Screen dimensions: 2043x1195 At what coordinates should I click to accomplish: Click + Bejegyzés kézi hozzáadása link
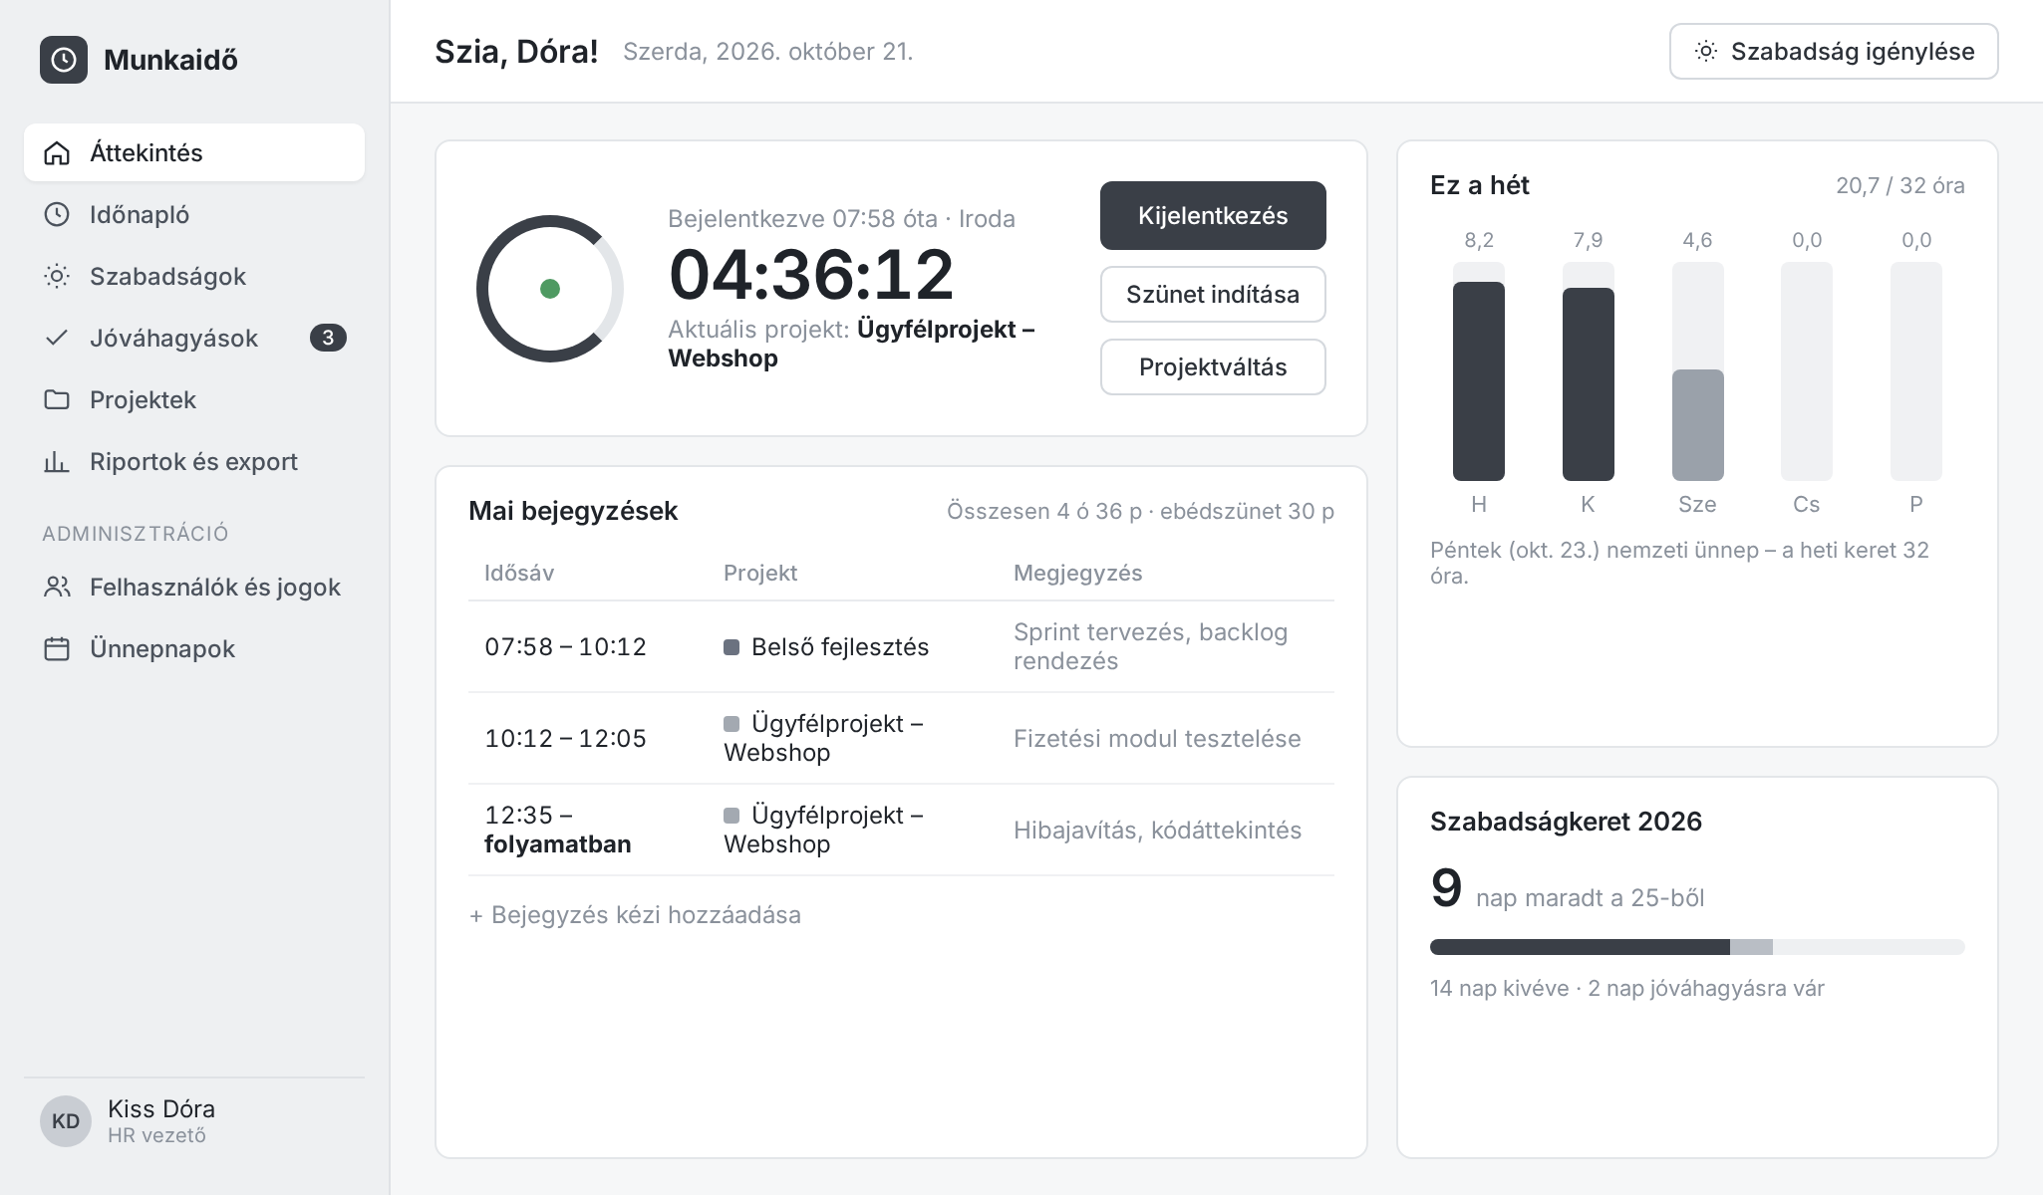tap(635, 915)
